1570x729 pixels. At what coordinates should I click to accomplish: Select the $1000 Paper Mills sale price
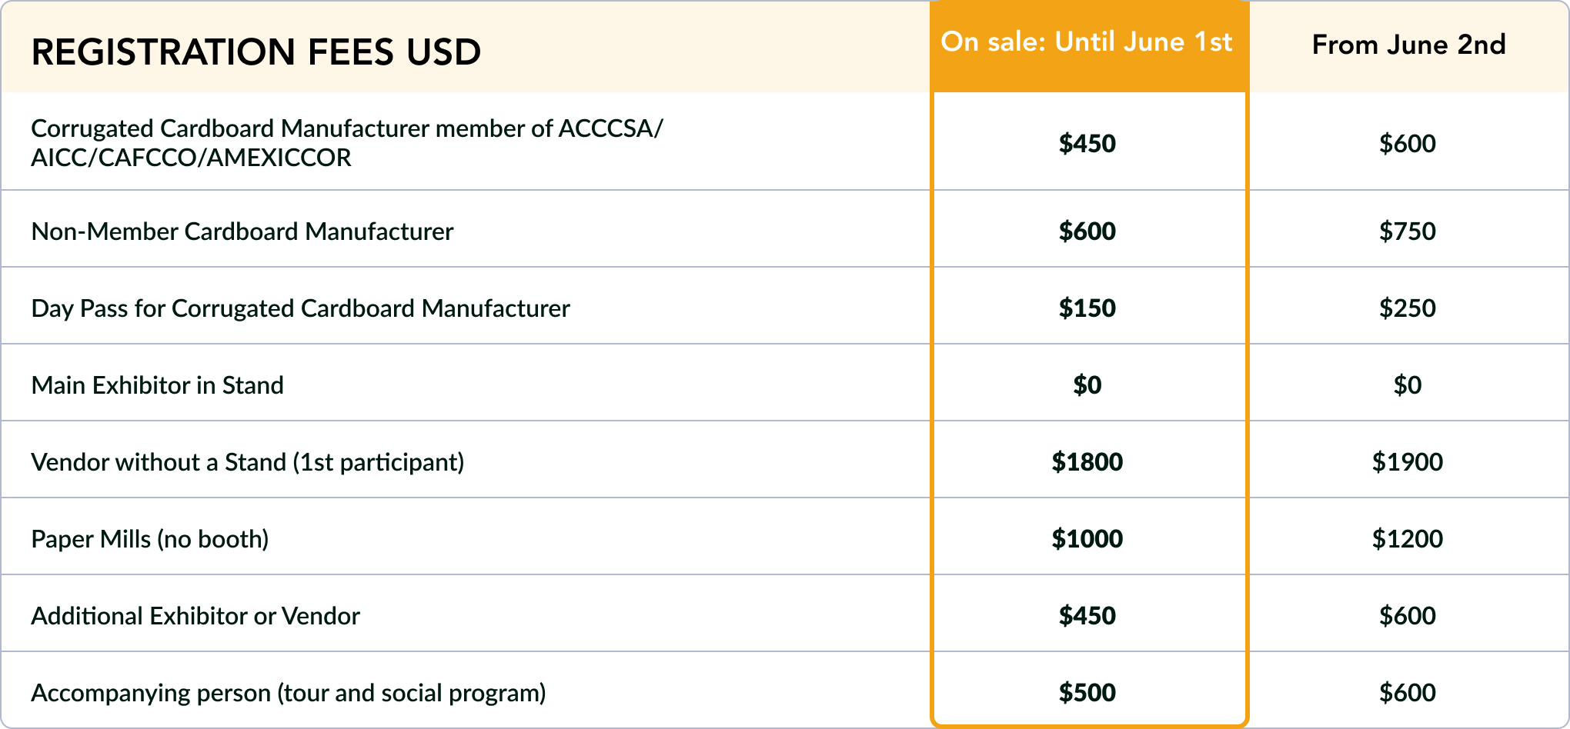pos(1087,538)
